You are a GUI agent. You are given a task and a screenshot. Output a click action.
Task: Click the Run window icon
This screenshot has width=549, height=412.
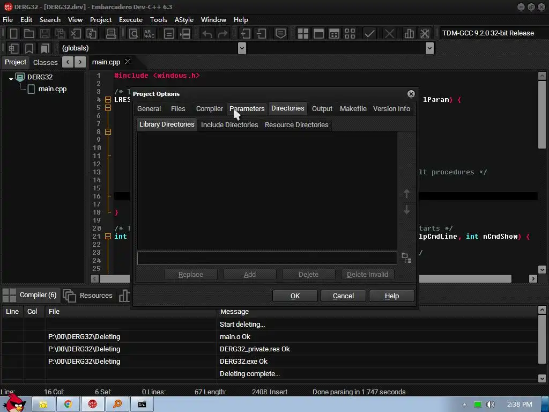click(x=318, y=34)
